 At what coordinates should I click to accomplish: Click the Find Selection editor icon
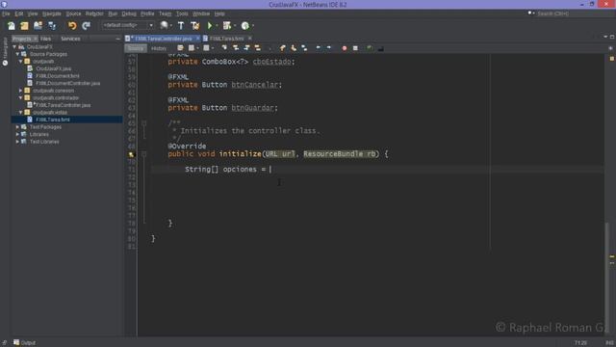224,48
